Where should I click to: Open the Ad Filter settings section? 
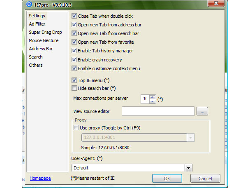[x=37, y=24]
